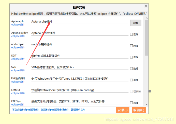Open eclipse插件 link under Aptana php
Viewport: 176px width, 124px height.
coord(18,25)
